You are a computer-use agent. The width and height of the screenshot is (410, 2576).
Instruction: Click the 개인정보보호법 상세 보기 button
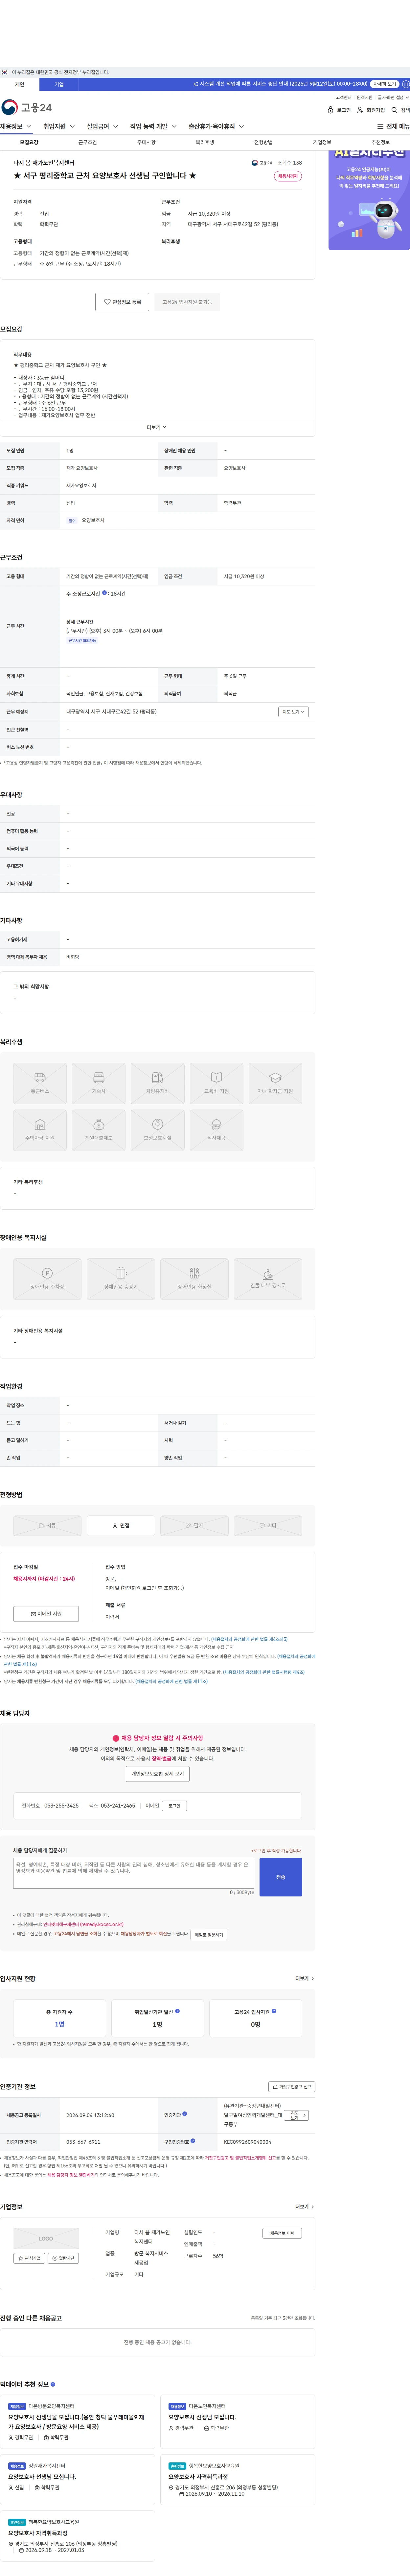point(158,1774)
